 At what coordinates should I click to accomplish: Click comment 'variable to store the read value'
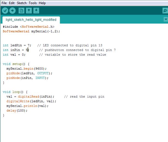click(x=73, y=55)
